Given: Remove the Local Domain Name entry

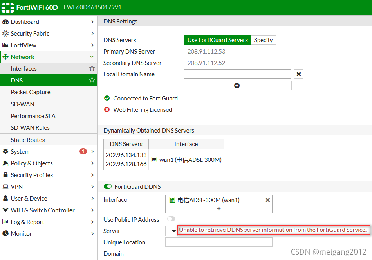Looking at the screenshot, I should (x=298, y=74).
